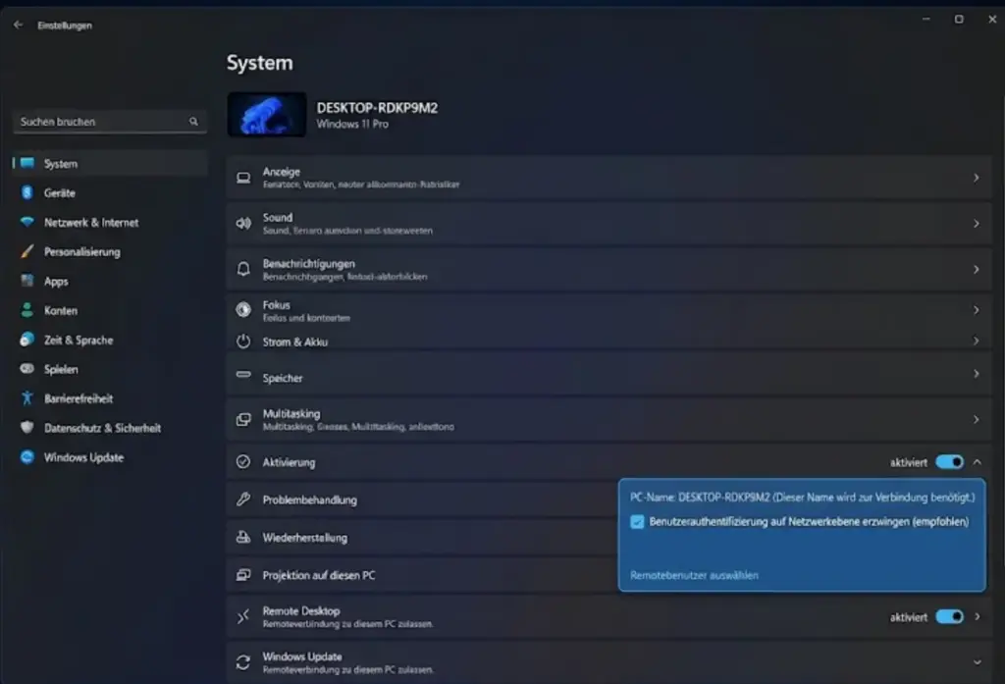Open the Problembehandlung row

coord(422,500)
